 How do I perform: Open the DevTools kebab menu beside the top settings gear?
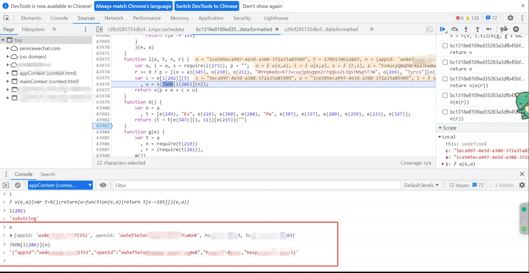click(522, 18)
